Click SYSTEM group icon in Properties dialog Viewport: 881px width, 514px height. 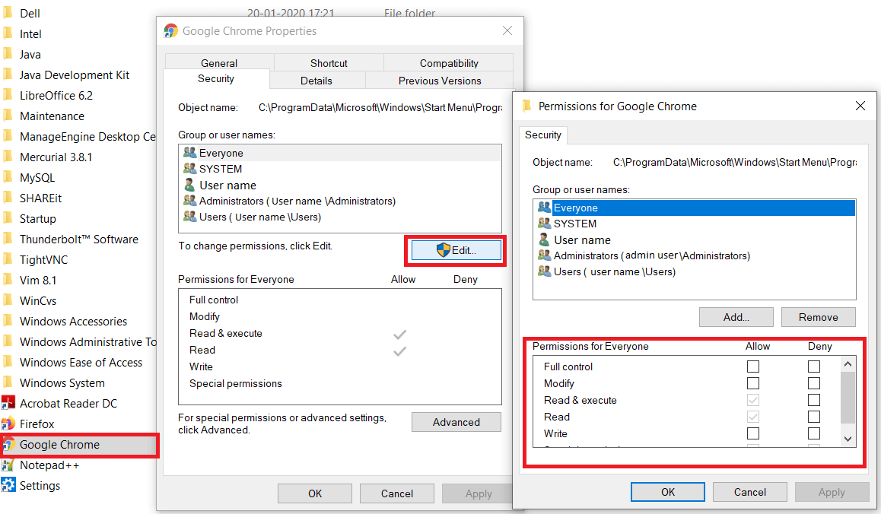pos(190,169)
